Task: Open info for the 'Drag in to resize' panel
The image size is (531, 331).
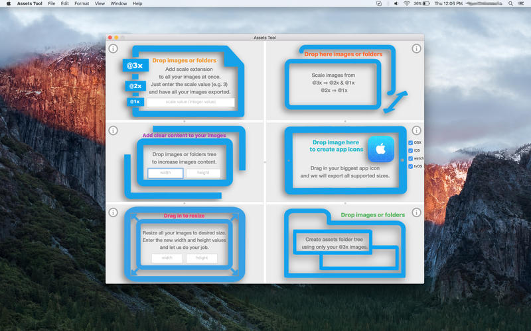Action: [113, 213]
